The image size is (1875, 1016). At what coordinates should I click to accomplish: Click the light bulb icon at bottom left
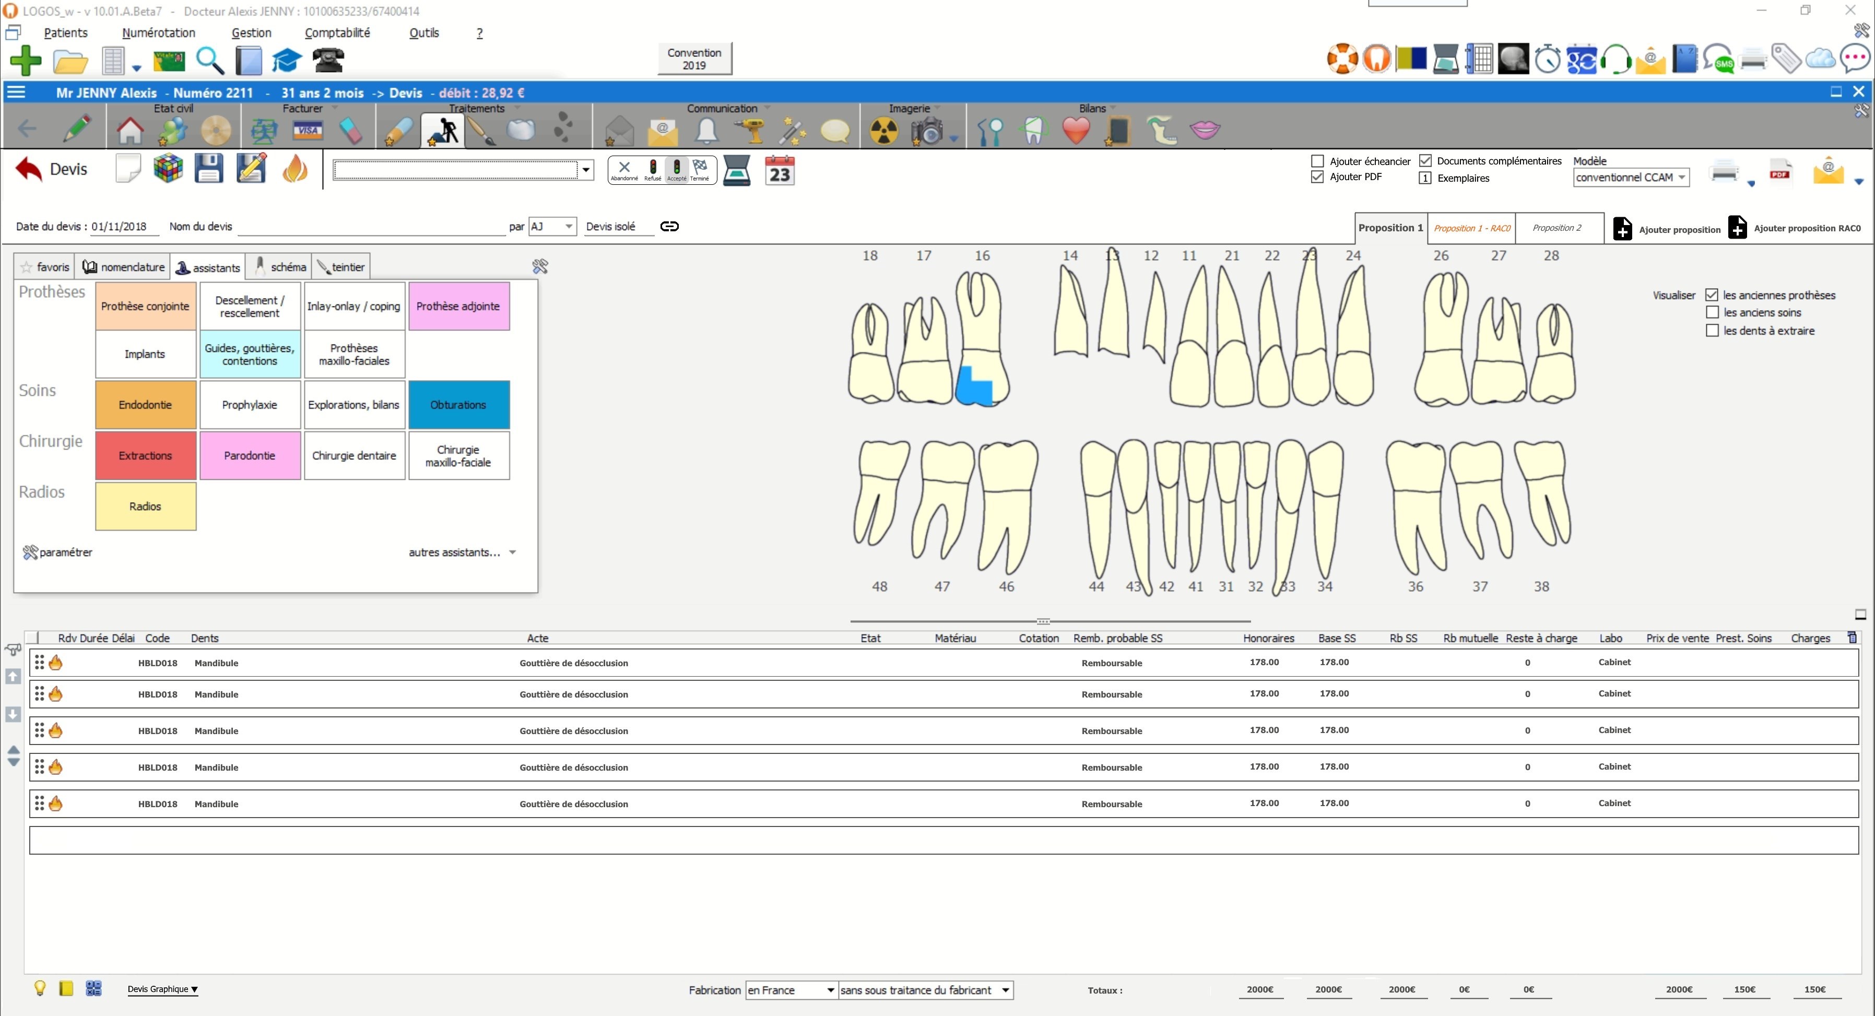[40, 988]
